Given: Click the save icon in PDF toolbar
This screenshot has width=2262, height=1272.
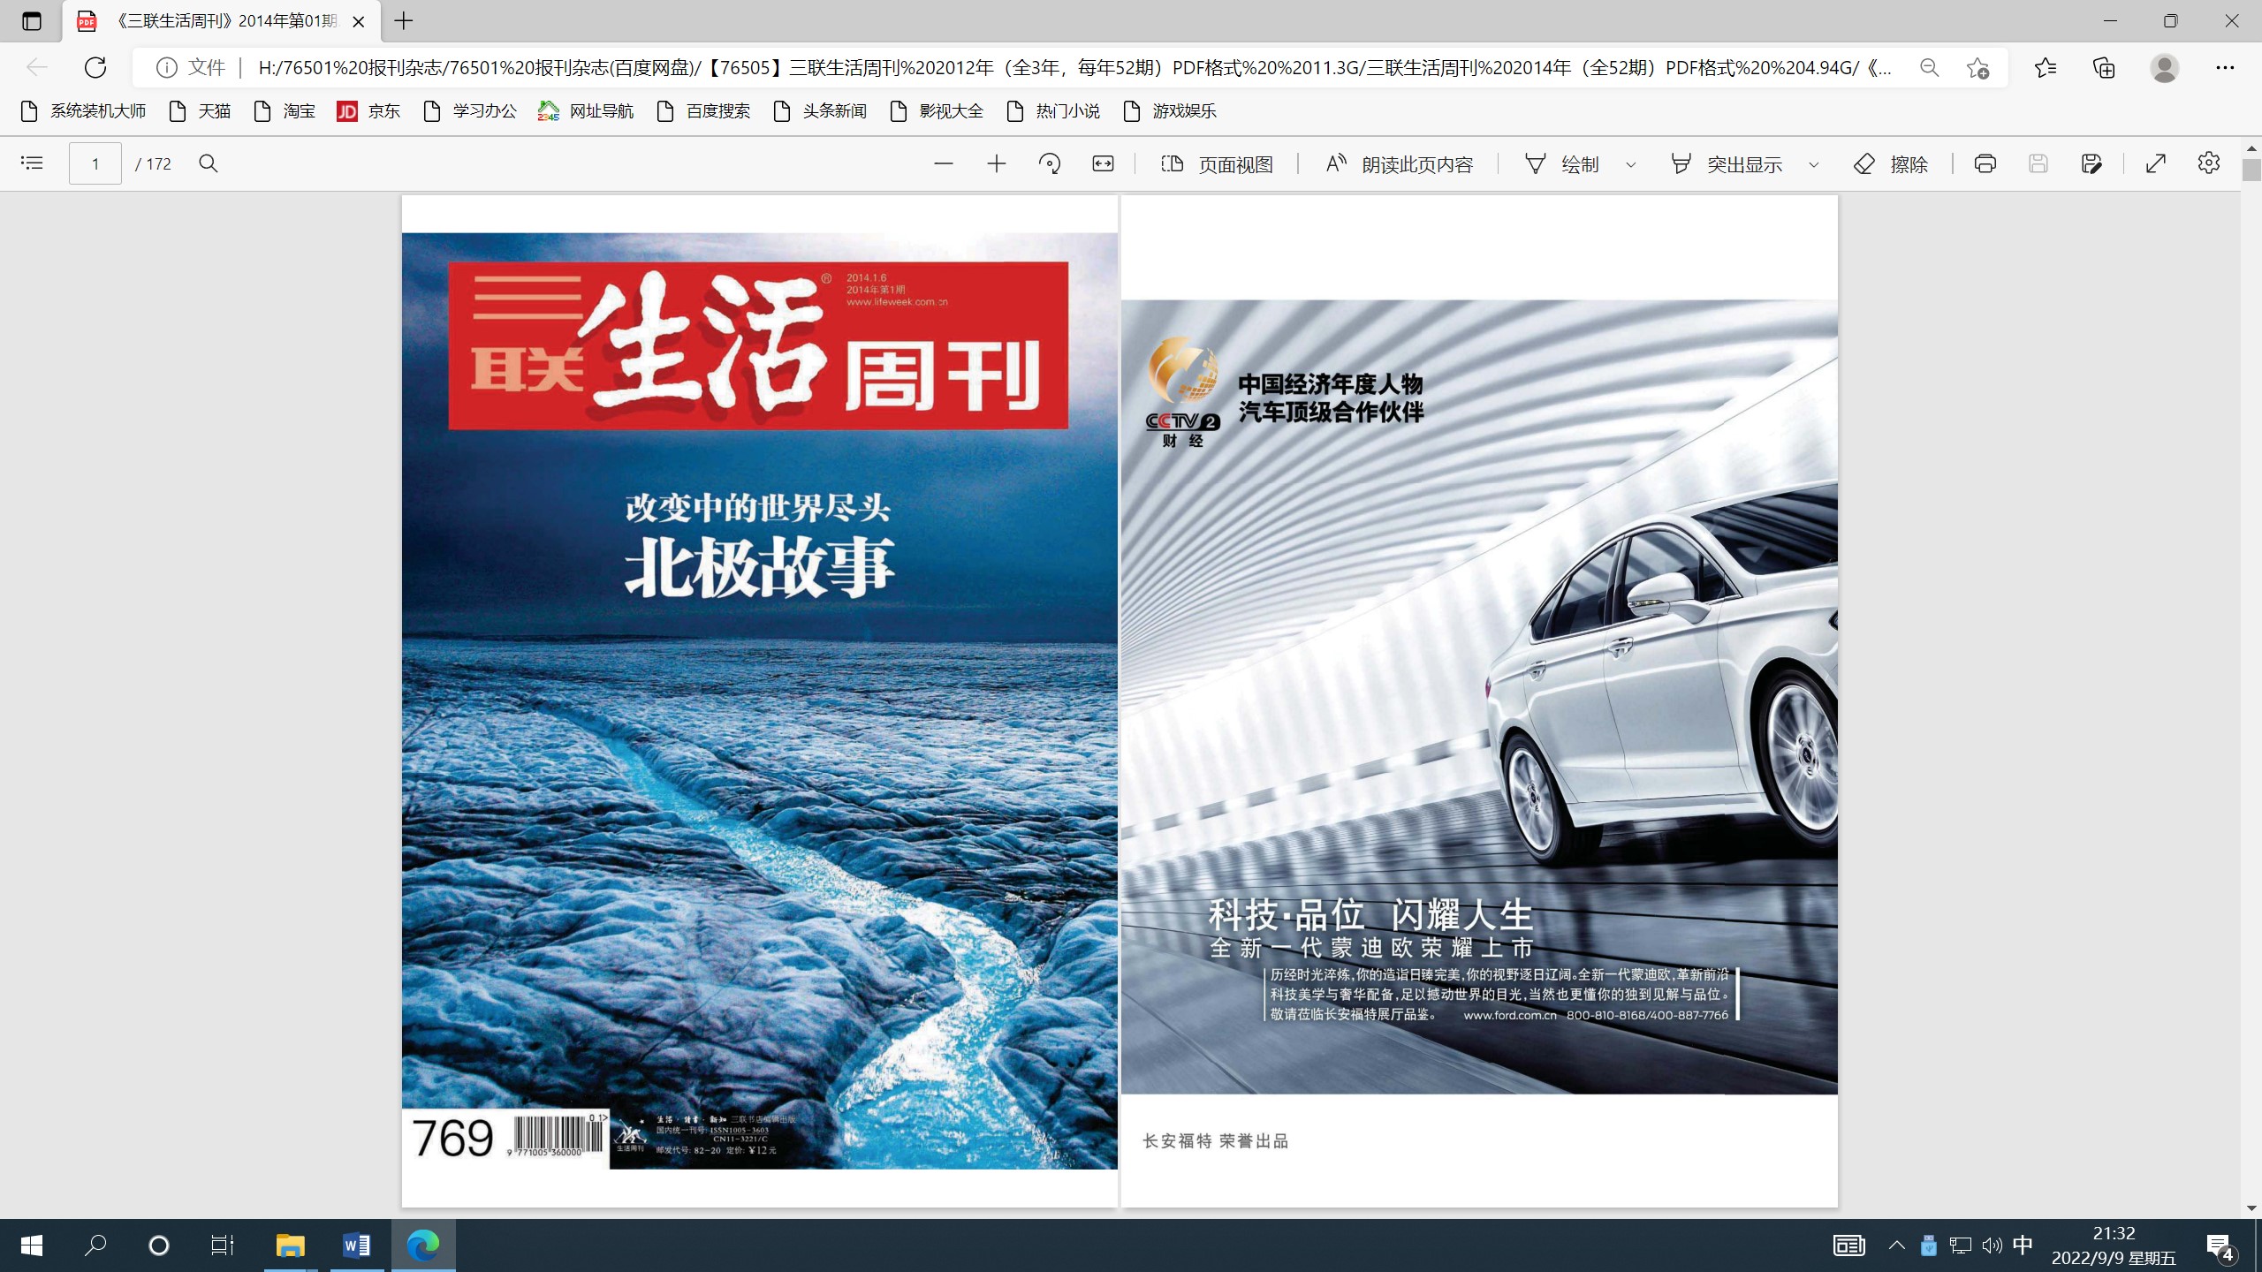Looking at the screenshot, I should coord(2038,163).
